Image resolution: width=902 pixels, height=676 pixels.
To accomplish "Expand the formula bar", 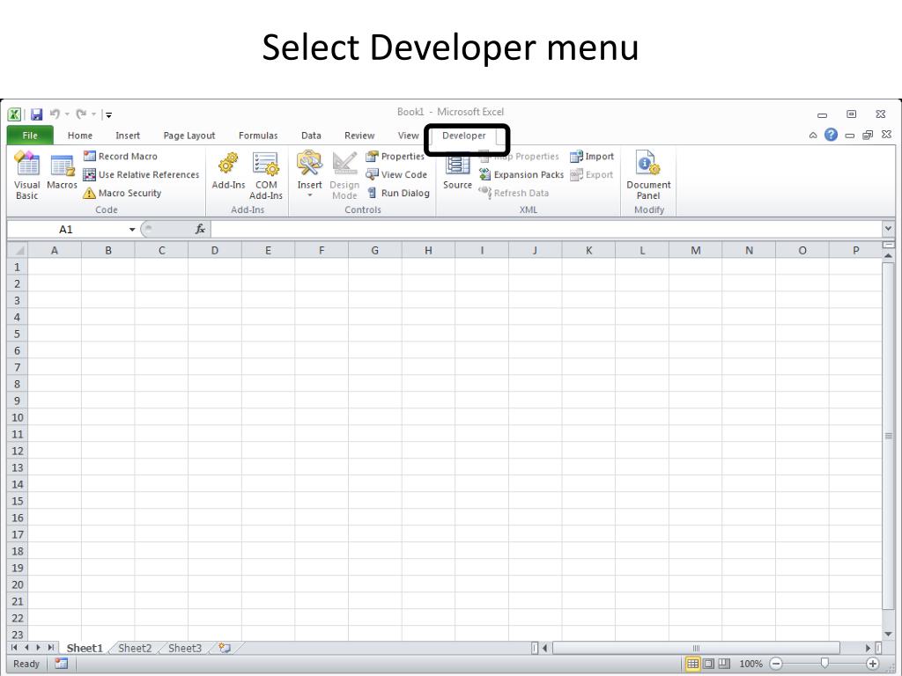I will pos(887,229).
